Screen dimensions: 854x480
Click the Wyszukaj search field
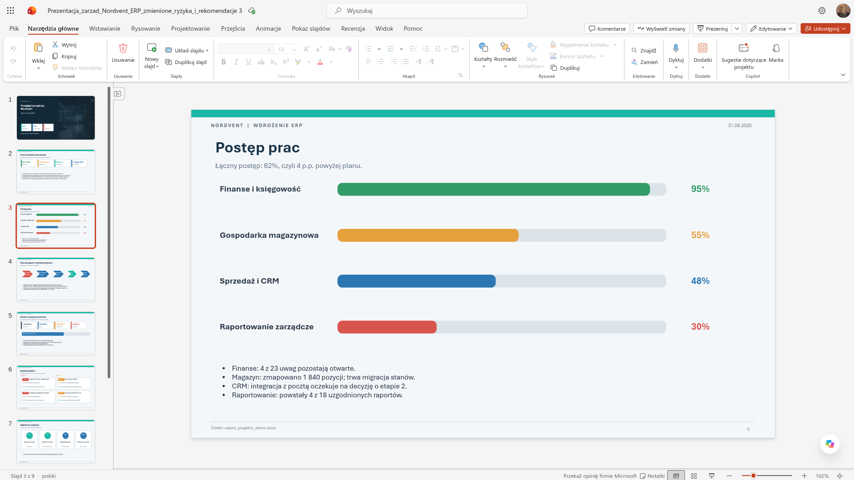pyautogui.click(x=427, y=11)
